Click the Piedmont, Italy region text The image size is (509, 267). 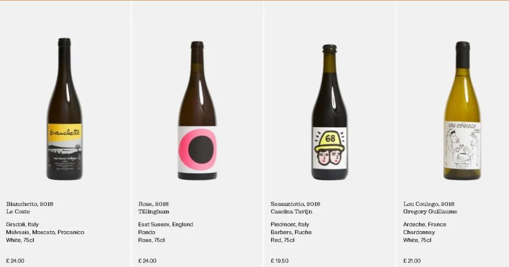click(290, 224)
